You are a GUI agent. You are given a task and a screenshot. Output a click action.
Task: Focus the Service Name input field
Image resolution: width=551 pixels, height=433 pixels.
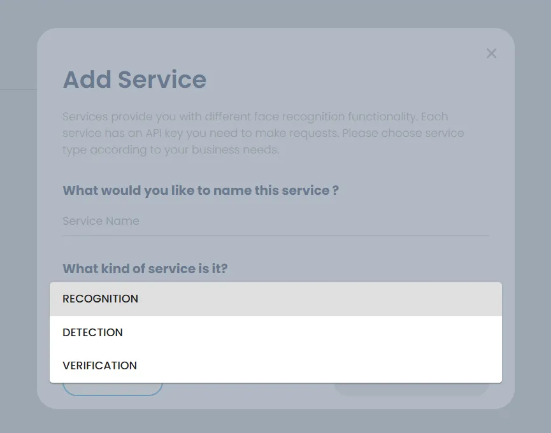(x=275, y=221)
